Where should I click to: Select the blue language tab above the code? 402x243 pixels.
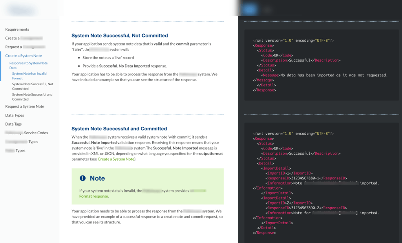(x=249, y=10)
